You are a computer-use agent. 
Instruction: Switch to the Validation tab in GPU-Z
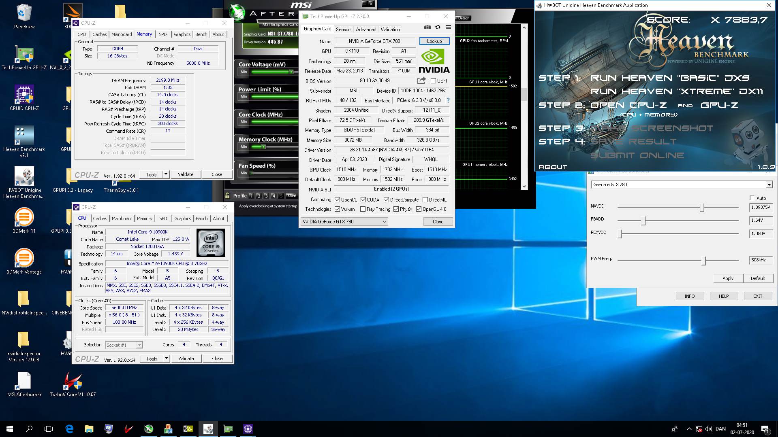[x=390, y=29]
